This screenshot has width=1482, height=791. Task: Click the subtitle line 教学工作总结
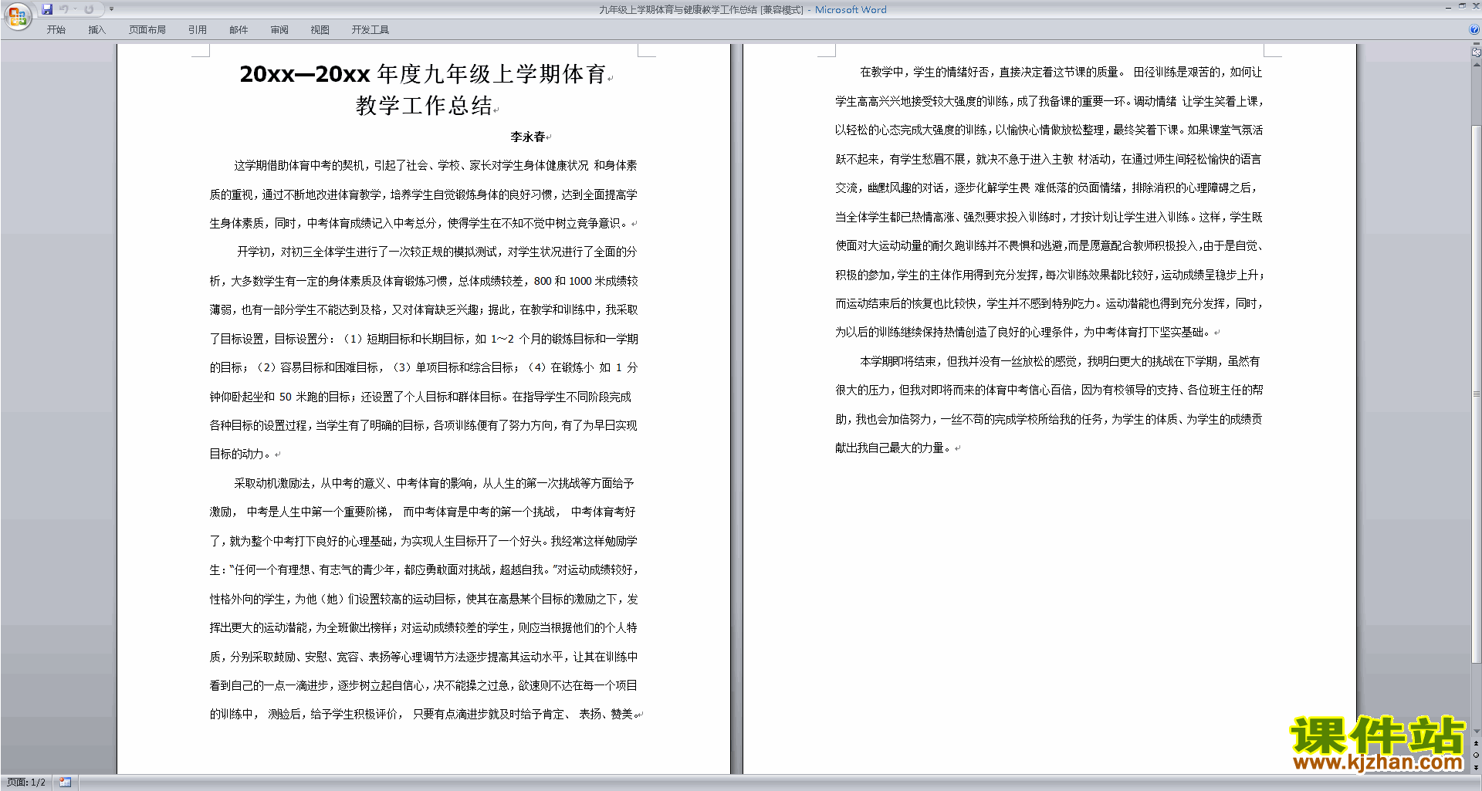[x=424, y=106]
